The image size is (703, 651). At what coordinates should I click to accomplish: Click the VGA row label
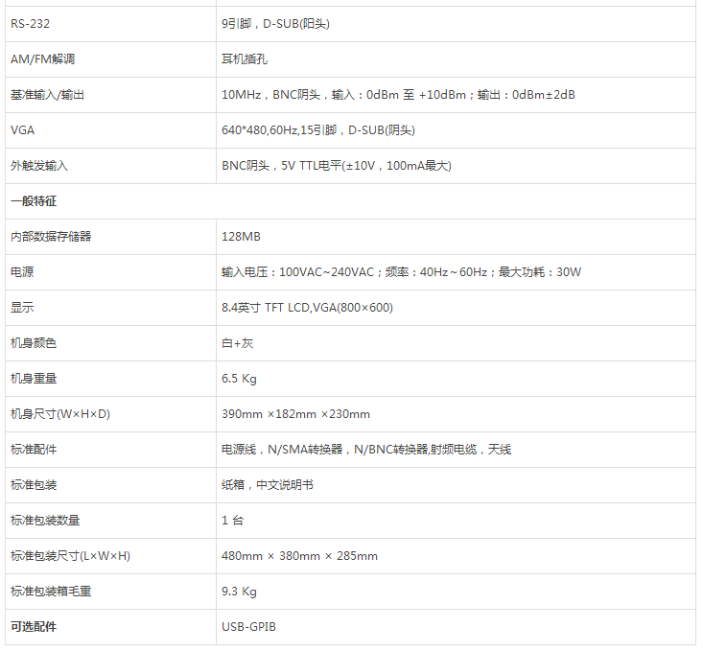(22, 130)
